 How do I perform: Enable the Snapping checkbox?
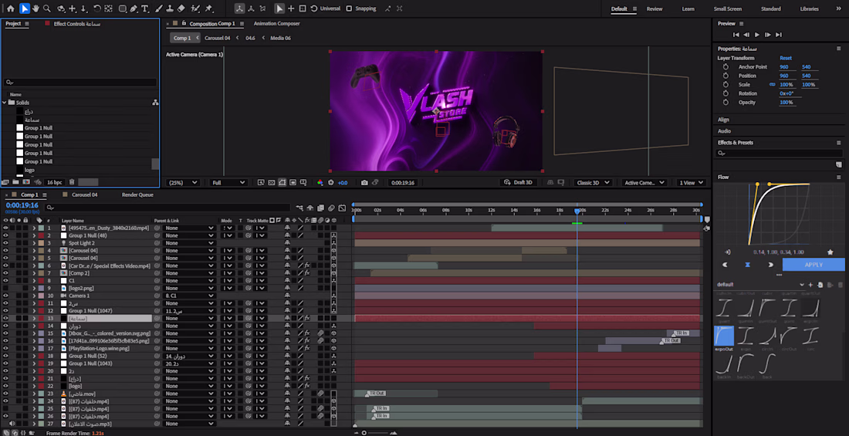[349, 8]
